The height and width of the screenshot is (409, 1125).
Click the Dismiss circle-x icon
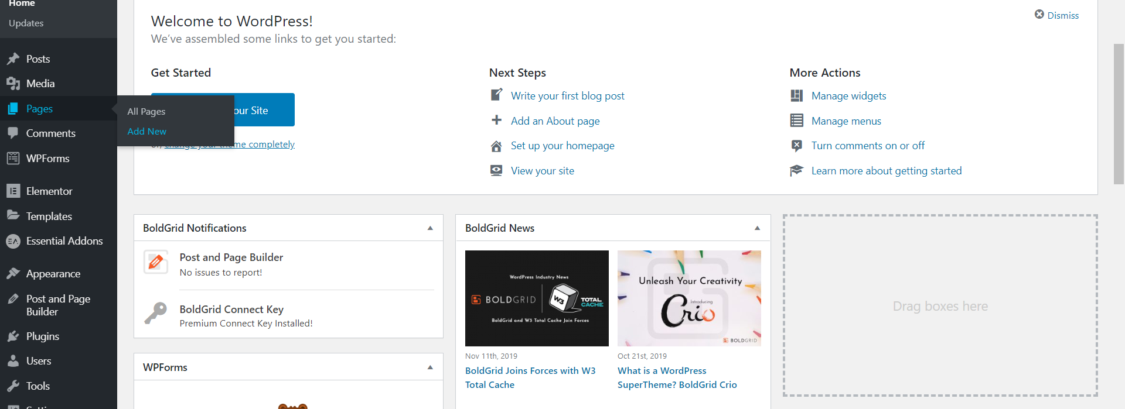[x=1039, y=15]
